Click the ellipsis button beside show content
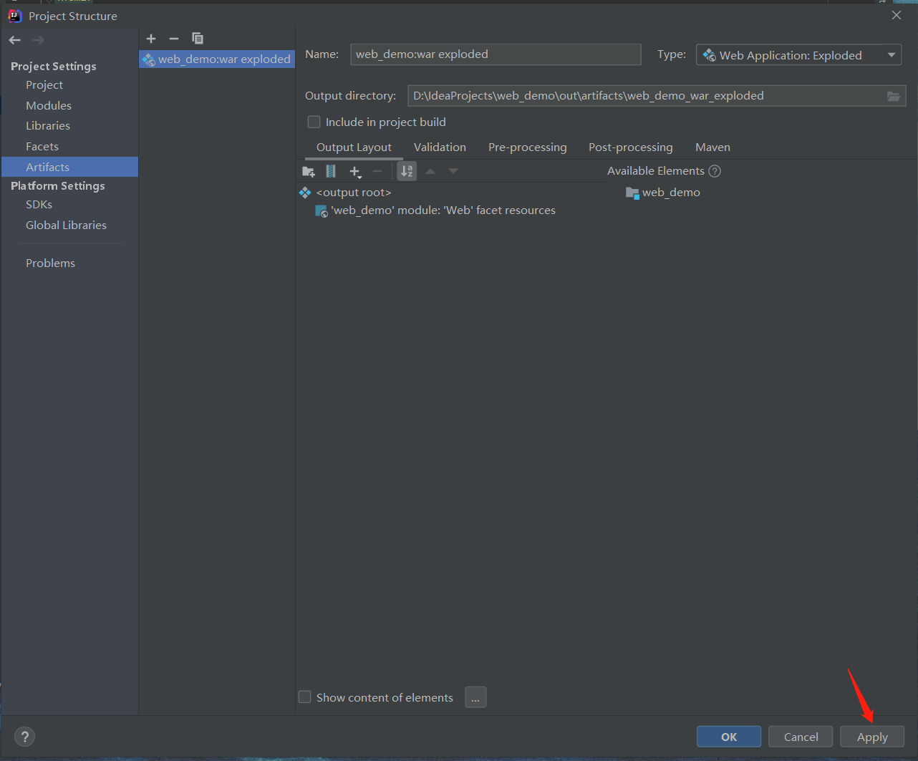918x761 pixels. click(x=475, y=697)
